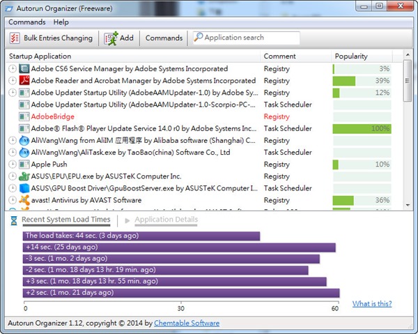Click the list scrollbar up arrow
The width and height of the screenshot is (418, 334).
(x=408, y=55)
